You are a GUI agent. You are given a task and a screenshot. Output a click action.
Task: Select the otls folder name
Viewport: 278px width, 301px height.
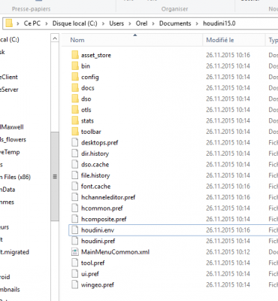pos(86,110)
